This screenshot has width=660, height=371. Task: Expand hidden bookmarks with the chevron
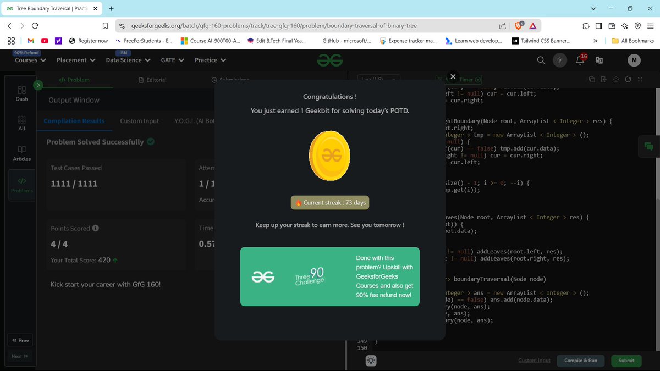[596, 41]
